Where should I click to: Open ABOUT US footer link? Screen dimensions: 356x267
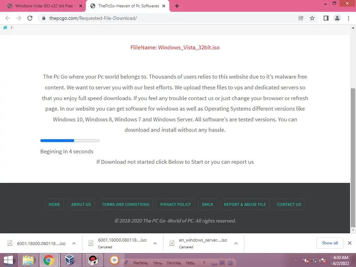tap(81, 204)
